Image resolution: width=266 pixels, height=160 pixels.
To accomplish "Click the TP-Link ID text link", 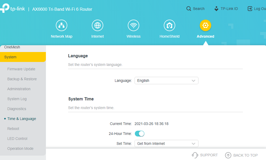I will click(229, 9).
